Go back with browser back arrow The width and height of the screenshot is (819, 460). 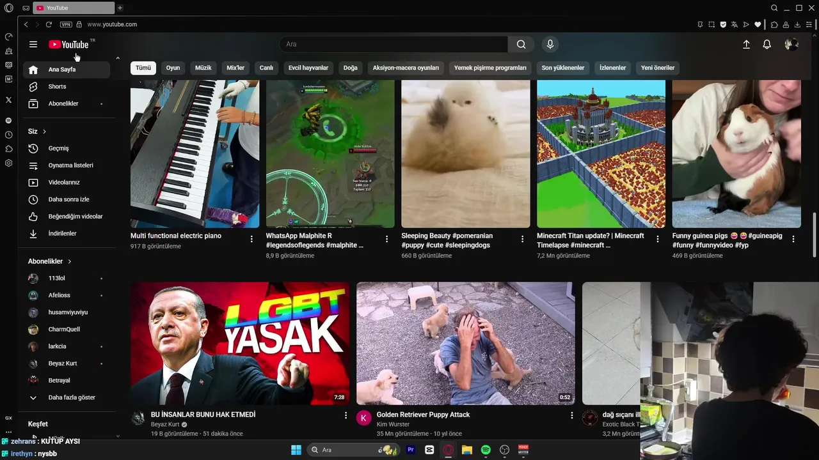(x=26, y=24)
